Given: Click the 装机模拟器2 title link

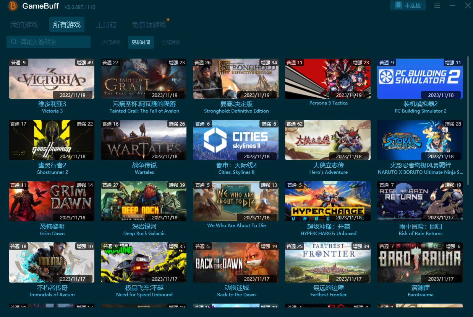Looking at the screenshot, I should tap(421, 104).
